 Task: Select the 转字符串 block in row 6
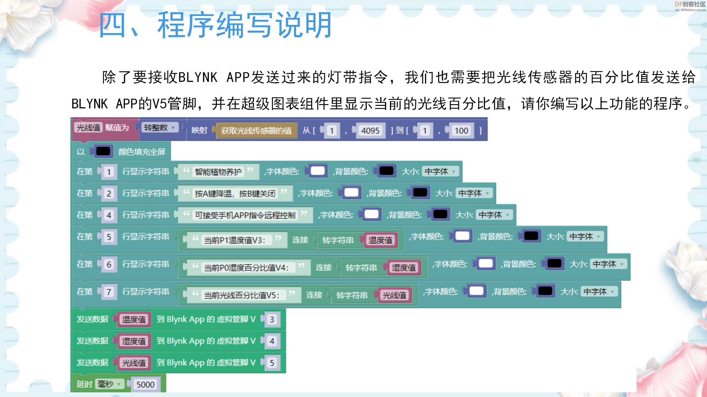[x=361, y=267]
